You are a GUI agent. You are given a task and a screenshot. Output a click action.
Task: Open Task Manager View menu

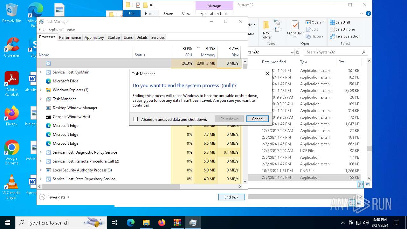(x=71, y=30)
